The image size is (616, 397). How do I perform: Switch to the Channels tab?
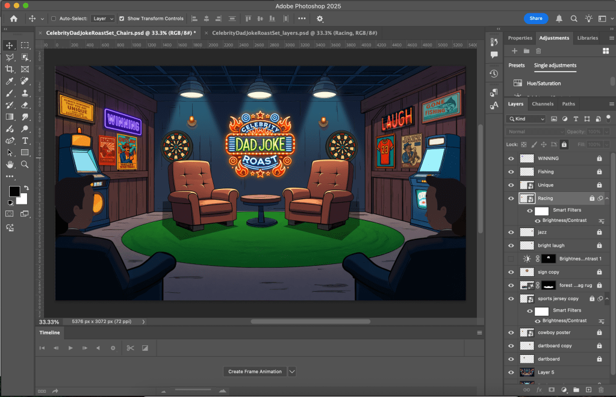543,104
